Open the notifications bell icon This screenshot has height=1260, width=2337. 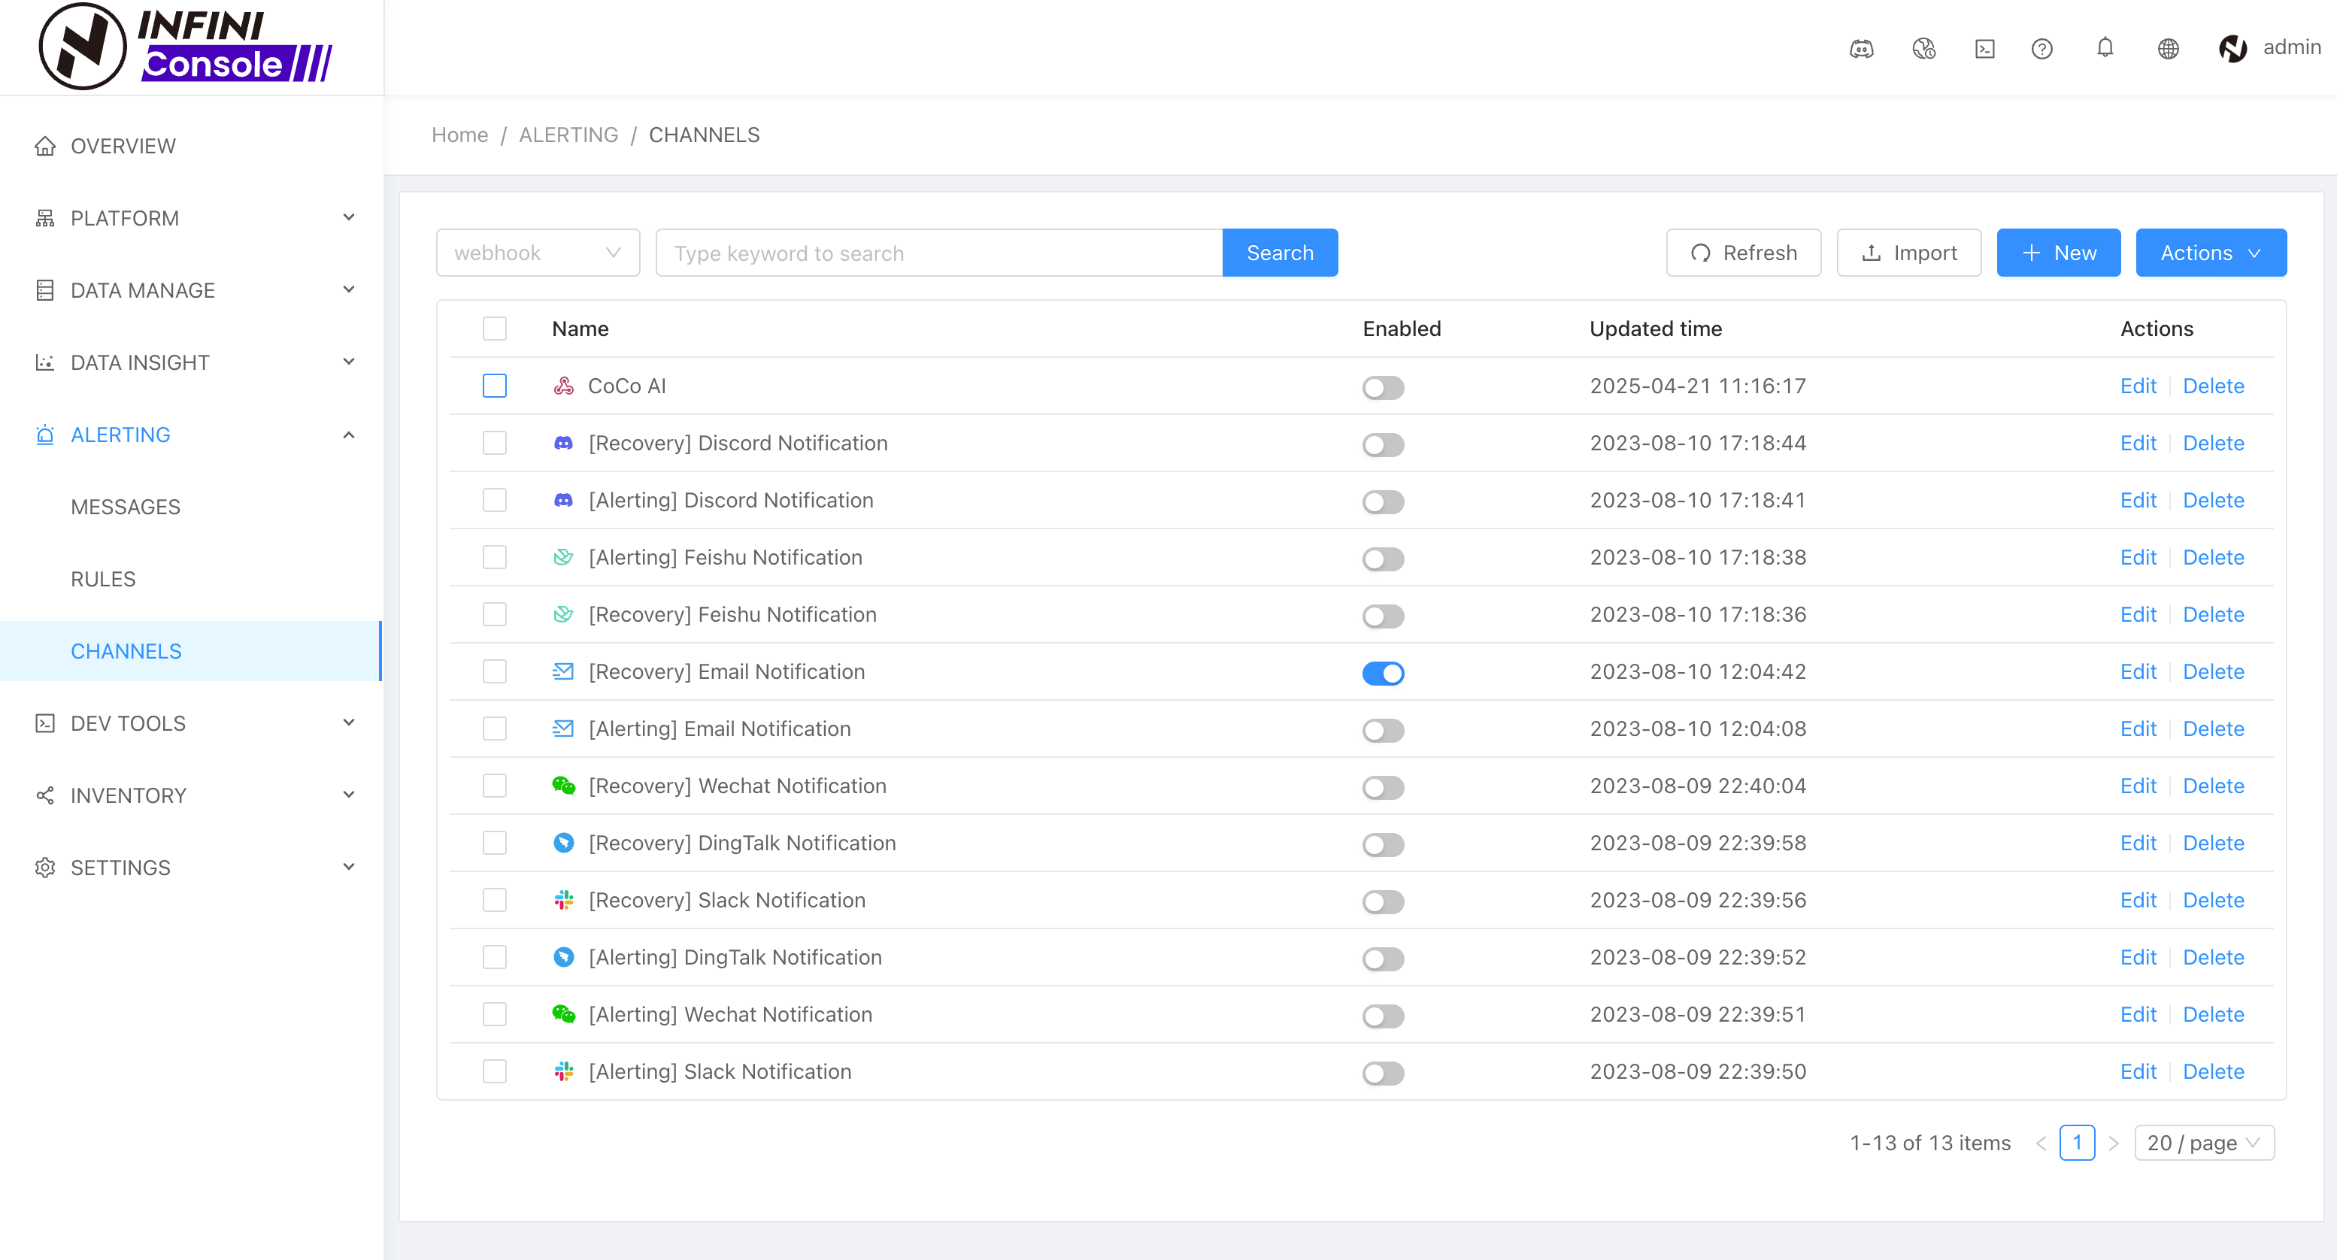(2105, 48)
